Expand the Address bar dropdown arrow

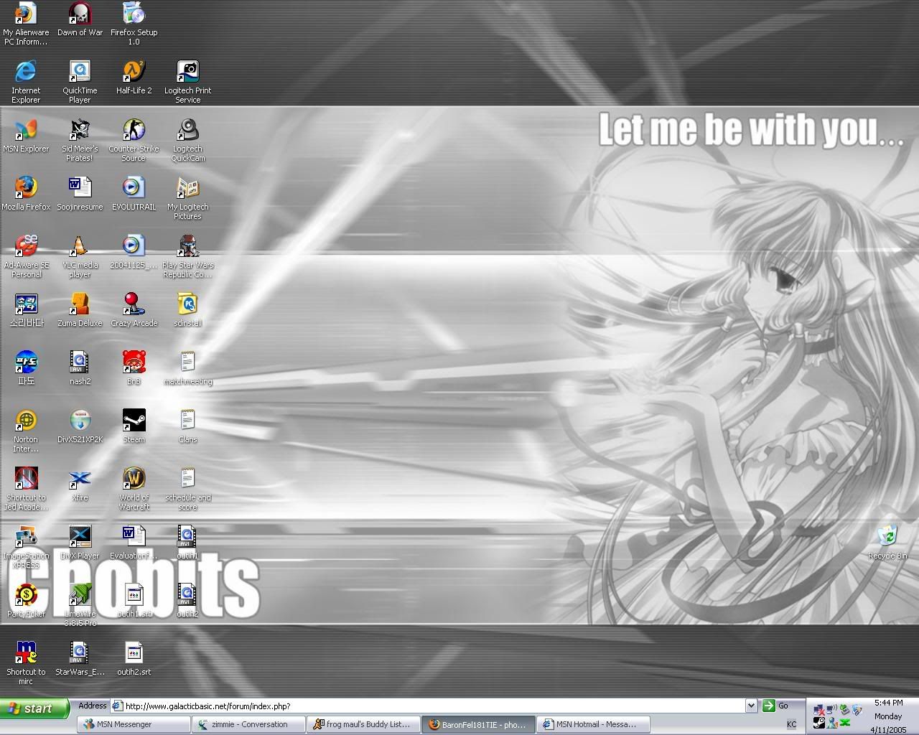point(750,706)
